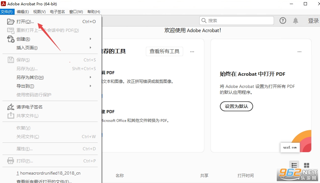Click the printer icon beside 打印(P)
Viewport: 320px width, 183px height.
[11, 161]
